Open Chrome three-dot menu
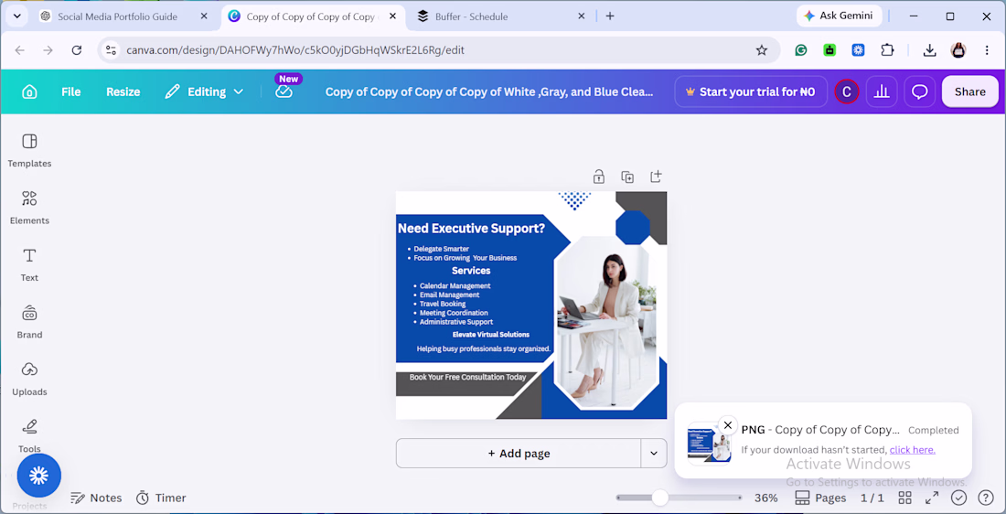Image resolution: width=1006 pixels, height=514 pixels. [987, 50]
